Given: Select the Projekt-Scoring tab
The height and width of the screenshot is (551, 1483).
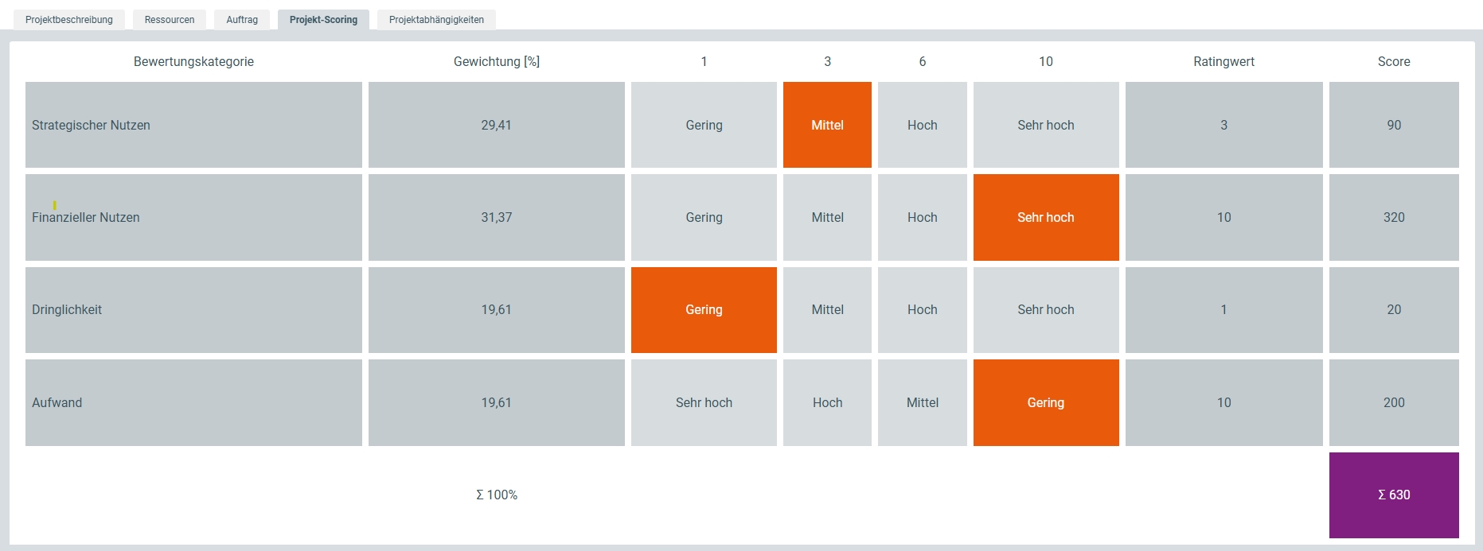Looking at the screenshot, I should click(323, 20).
